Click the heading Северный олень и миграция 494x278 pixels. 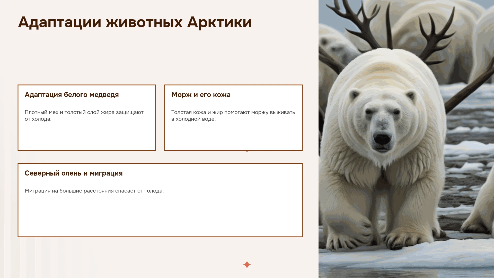(74, 173)
